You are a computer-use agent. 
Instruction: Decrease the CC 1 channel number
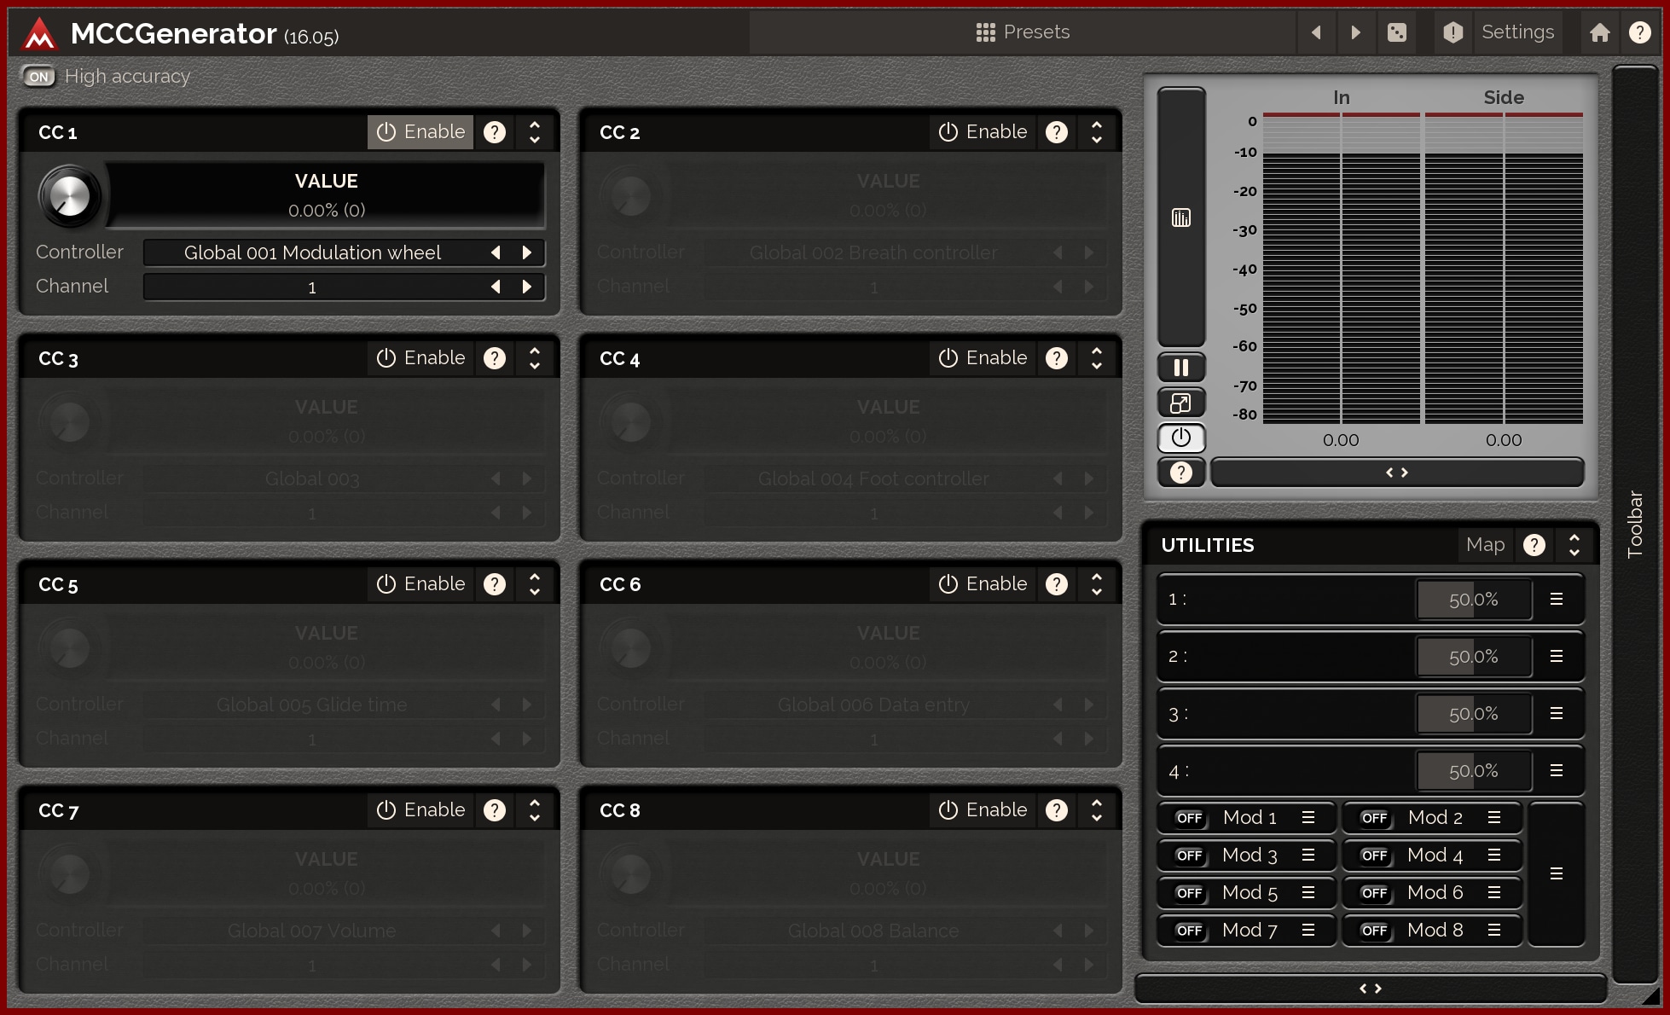point(496,287)
